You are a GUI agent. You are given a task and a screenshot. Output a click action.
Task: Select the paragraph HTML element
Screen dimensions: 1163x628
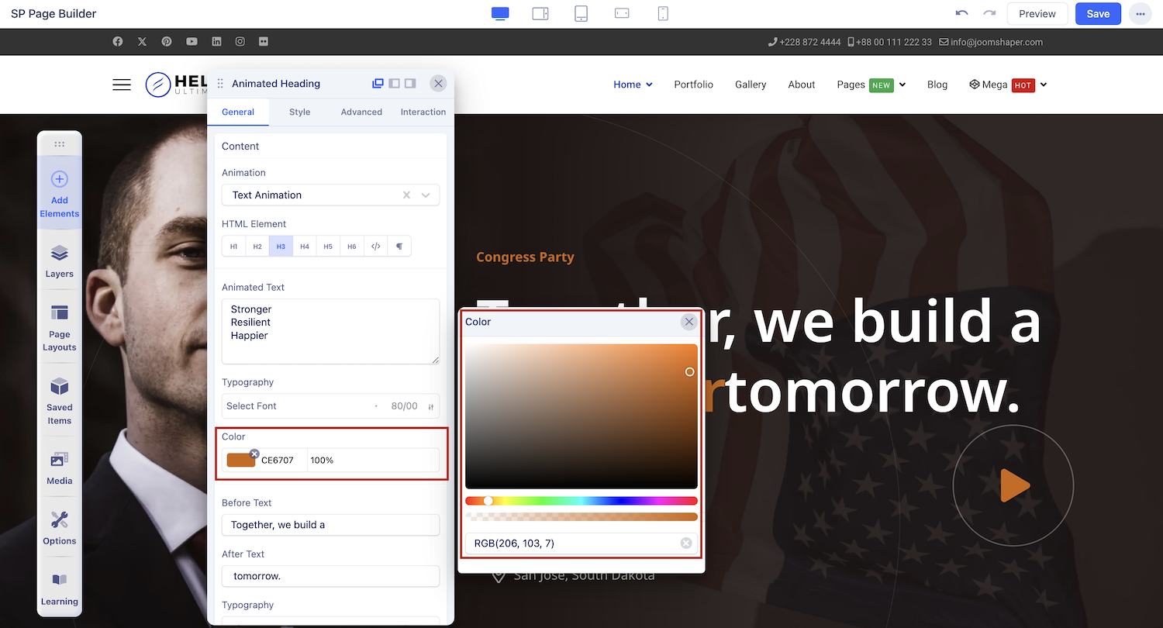tap(399, 247)
